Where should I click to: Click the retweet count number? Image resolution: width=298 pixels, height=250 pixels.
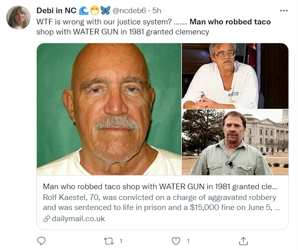pyautogui.click(x=121, y=241)
